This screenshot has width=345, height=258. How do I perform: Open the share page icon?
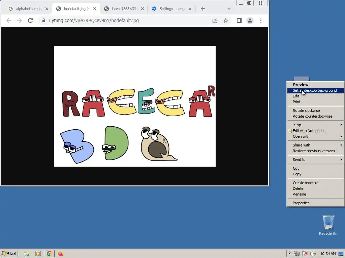point(215,20)
